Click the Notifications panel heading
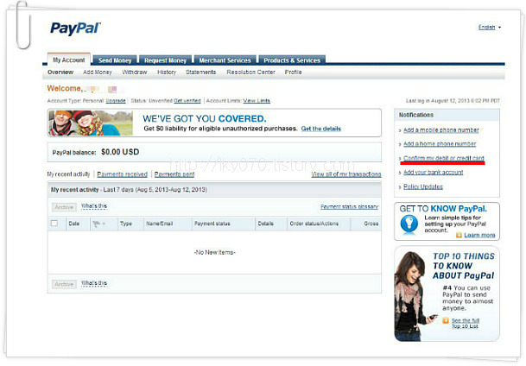The image size is (526, 366). 416,115
